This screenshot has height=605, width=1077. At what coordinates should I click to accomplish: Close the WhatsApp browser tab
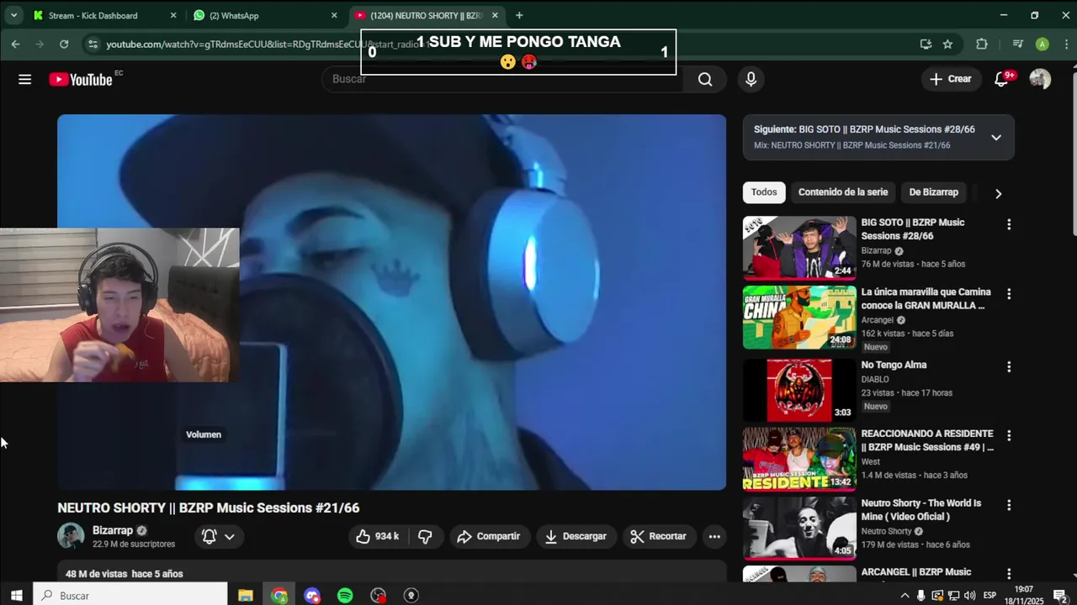pos(334,15)
